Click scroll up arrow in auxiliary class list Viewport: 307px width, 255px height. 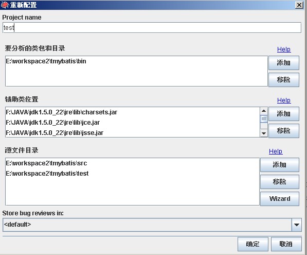(x=264, y=111)
